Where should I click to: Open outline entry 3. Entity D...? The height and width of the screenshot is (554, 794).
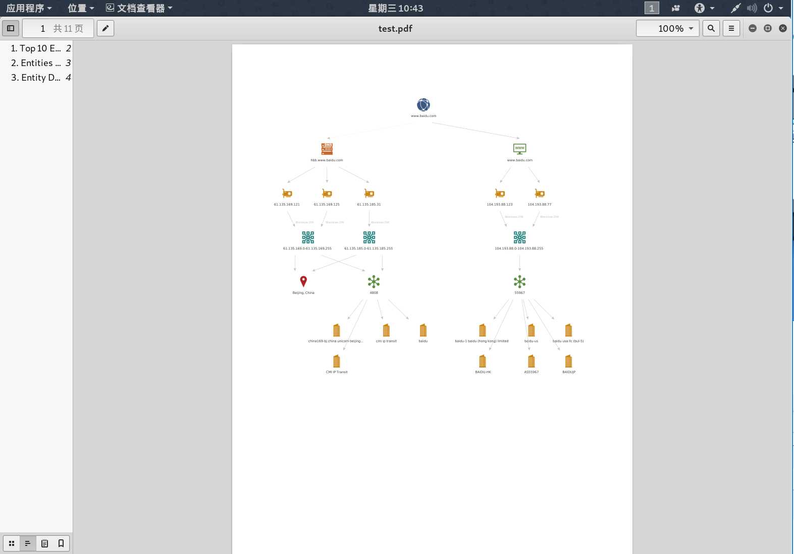pyautogui.click(x=40, y=78)
